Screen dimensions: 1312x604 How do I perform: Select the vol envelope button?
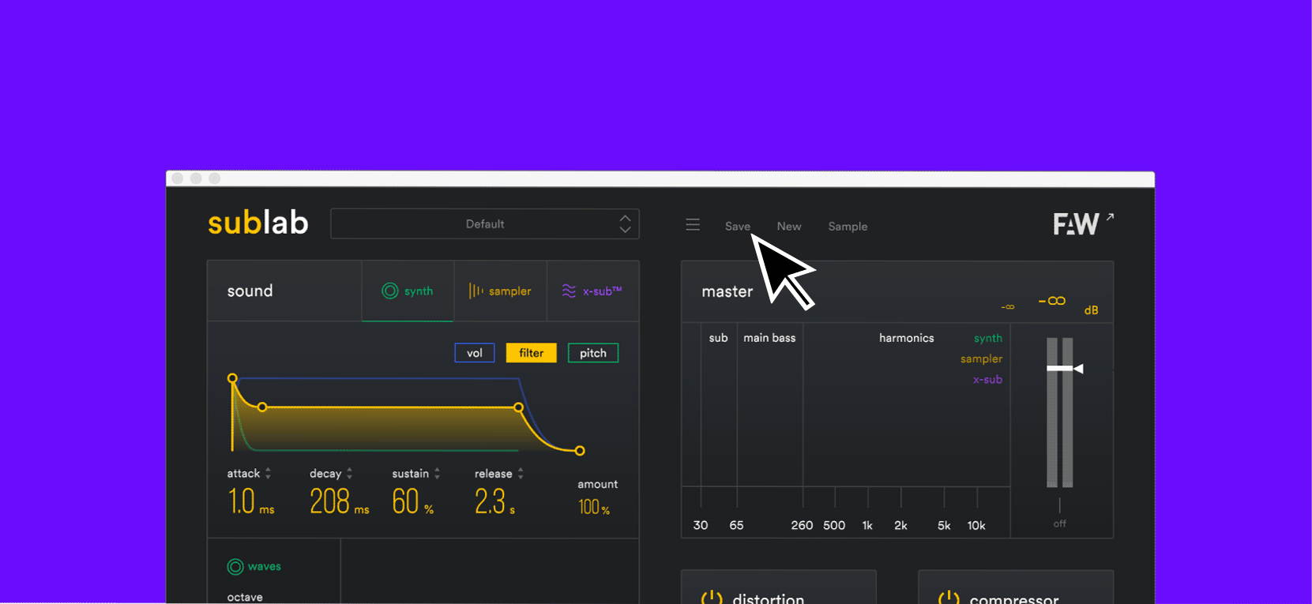(475, 353)
